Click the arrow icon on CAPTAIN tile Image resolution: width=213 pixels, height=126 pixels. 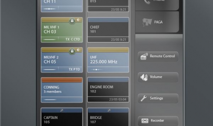click(x=62, y=111)
